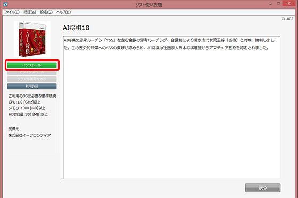The height and width of the screenshot is (198, 298).
Task: Click the AI将棋18 product title heading
Action: tap(76, 28)
